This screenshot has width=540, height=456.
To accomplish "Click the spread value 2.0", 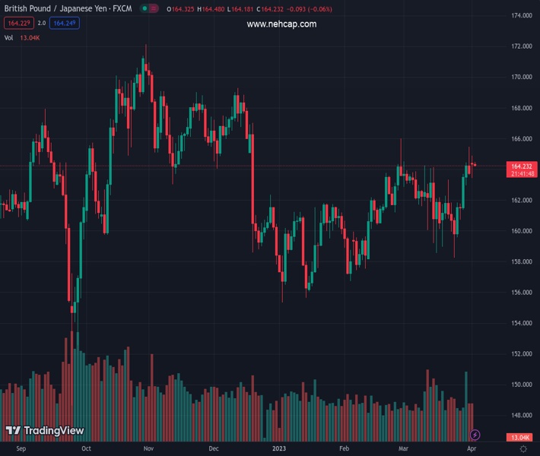I will (42, 23).
